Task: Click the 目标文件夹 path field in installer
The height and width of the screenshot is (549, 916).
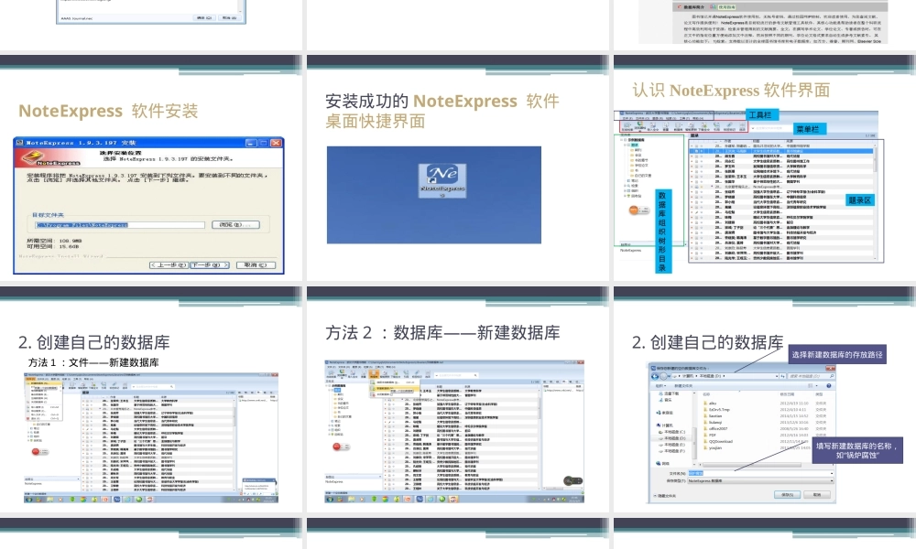Action: (x=119, y=224)
